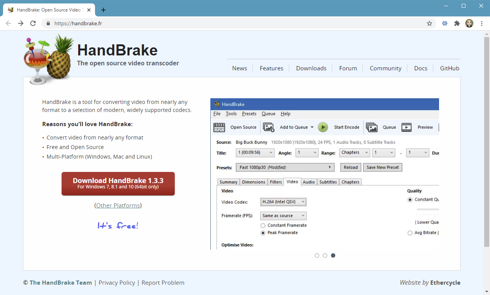
Task: Open the Downloads navigation link
Action: tap(311, 68)
